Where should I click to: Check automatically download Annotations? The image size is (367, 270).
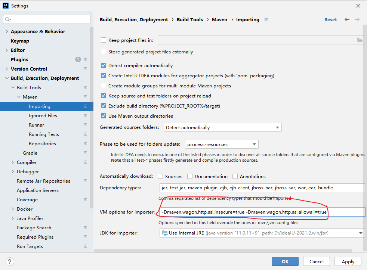coord(235,176)
